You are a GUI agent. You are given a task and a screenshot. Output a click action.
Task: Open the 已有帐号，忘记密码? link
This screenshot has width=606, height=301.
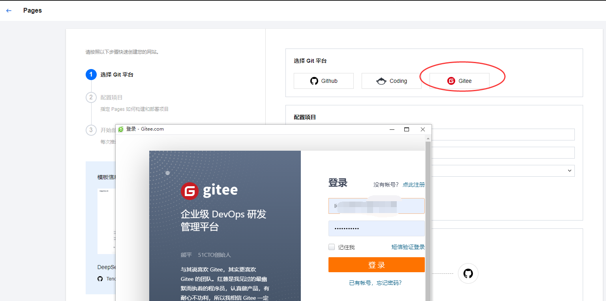coord(375,283)
